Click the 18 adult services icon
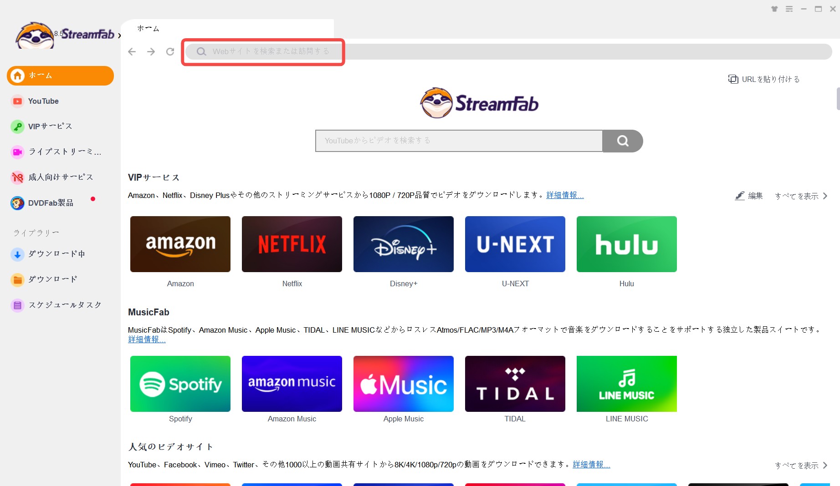This screenshot has height=486, width=840. 17,177
